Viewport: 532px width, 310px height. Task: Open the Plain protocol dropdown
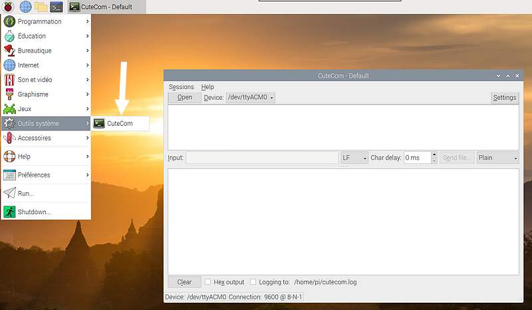click(497, 158)
